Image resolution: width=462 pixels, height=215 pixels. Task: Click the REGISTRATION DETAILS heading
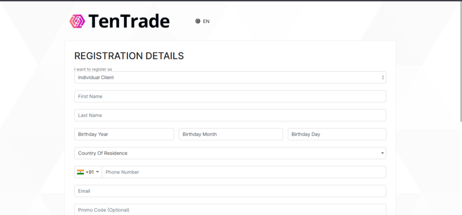(x=129, y=56)
